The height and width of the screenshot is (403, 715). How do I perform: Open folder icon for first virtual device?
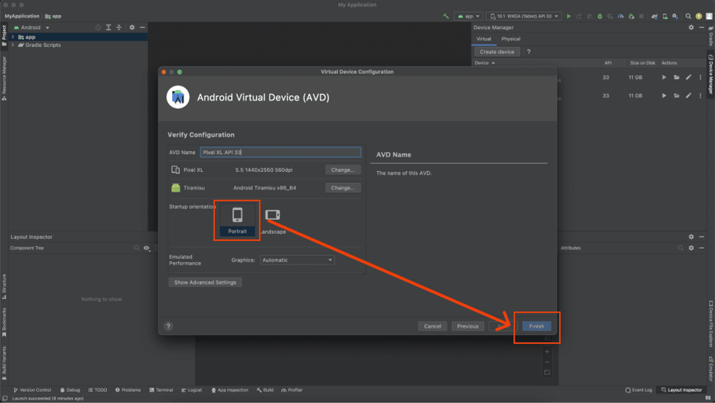(x=677, y=77)
